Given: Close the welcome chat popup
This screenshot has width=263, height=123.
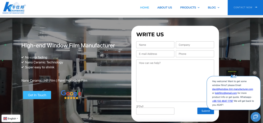Looking at the screenshot, I should (x=255, y=73).
